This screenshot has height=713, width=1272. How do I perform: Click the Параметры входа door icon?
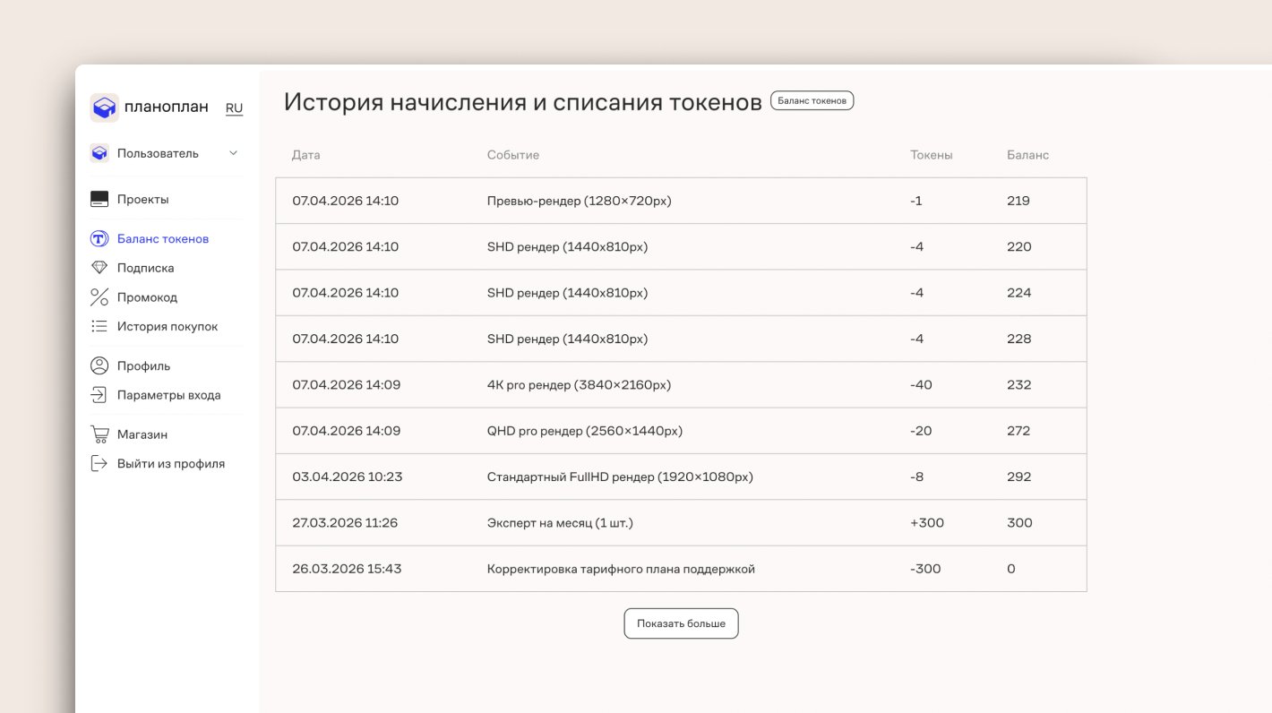99,394
